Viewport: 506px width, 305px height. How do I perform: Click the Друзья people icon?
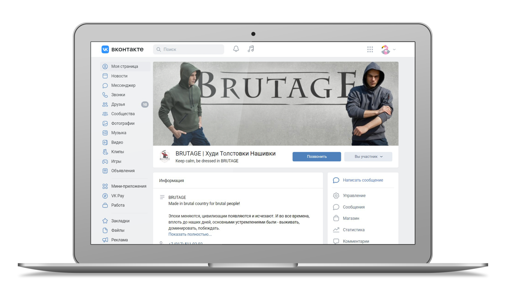pos(105,104)
